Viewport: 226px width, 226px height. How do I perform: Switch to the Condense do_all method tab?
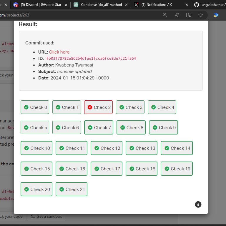click(x=101, y=5)
